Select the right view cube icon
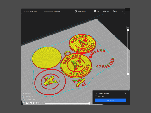Image resolution: width=151 pixels, height=113 pixels. tap(37, 103)
